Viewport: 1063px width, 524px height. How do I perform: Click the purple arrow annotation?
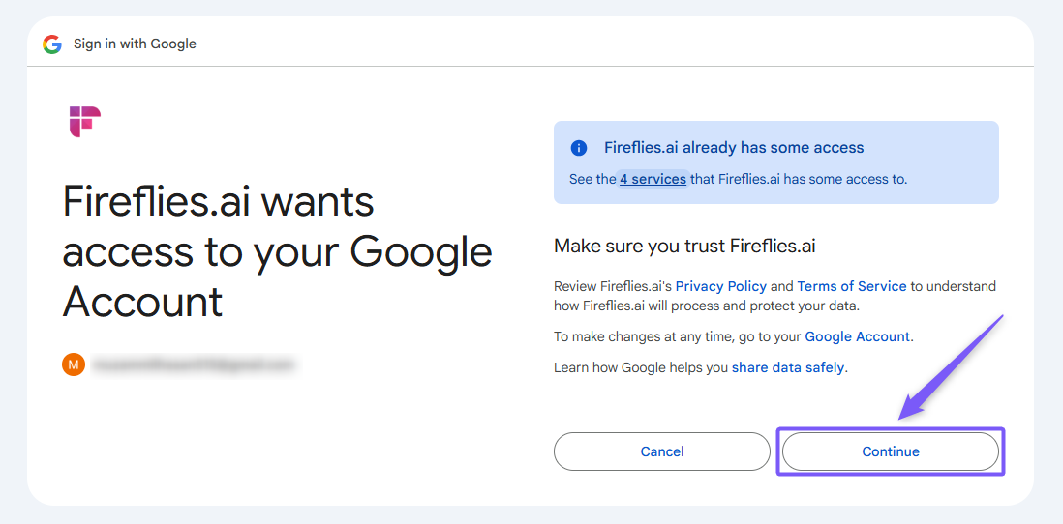(x=951, y=367)
